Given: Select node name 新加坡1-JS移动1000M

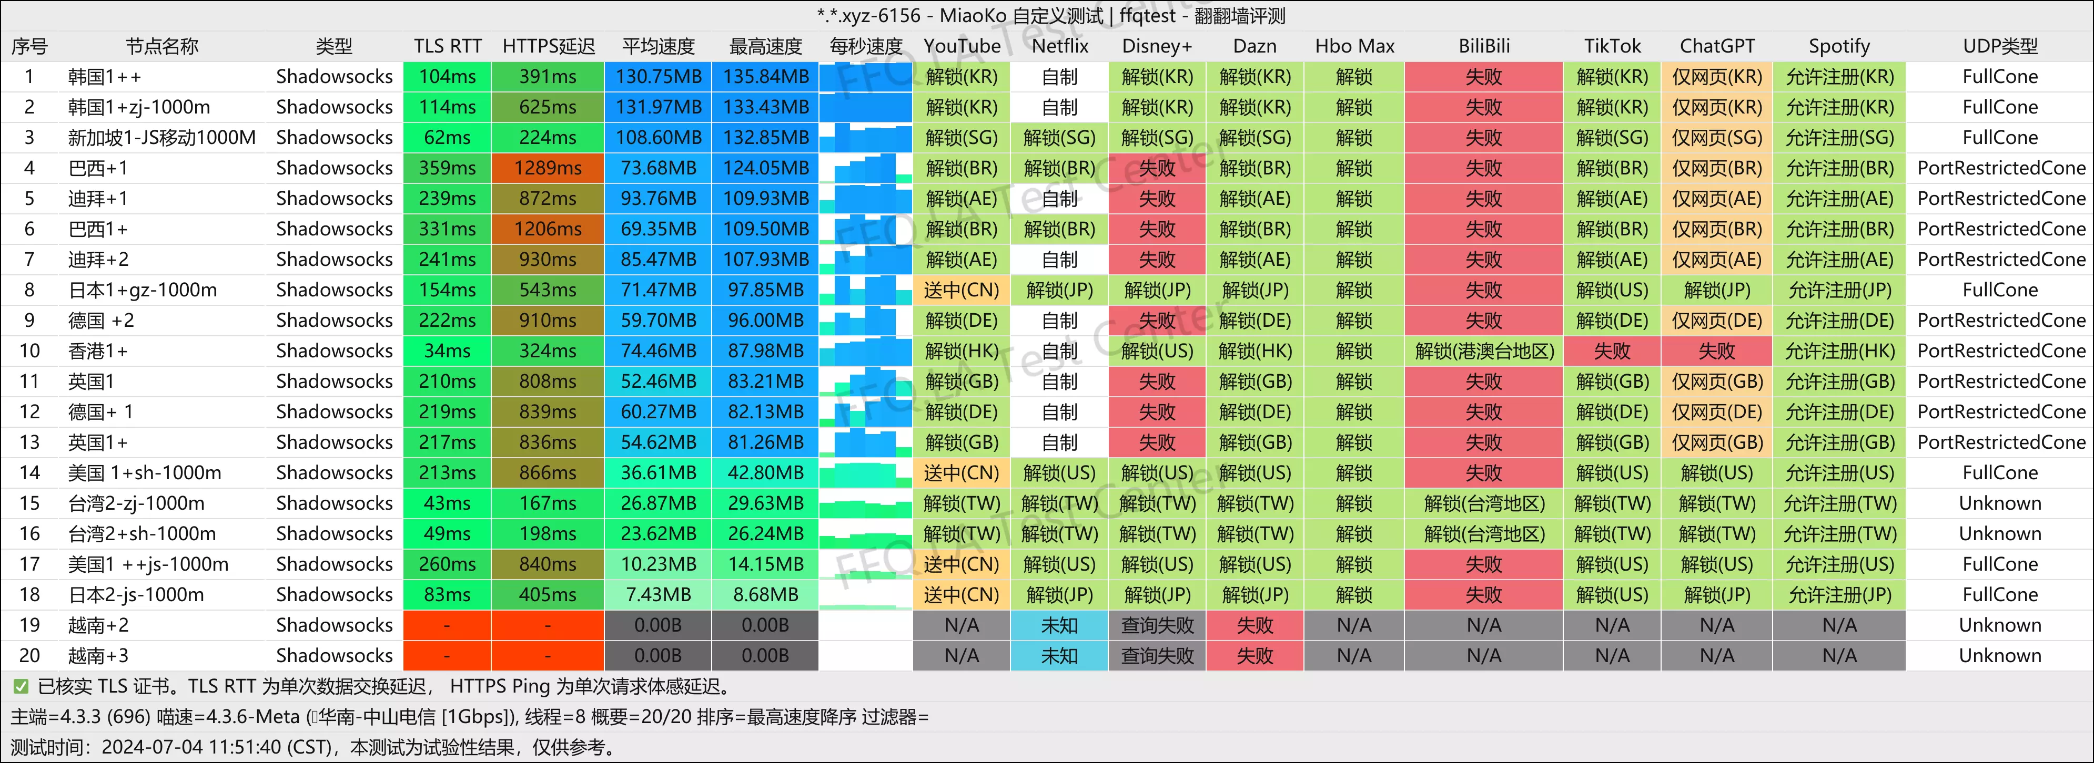Looking at the screenshot, I should (162, 138).
